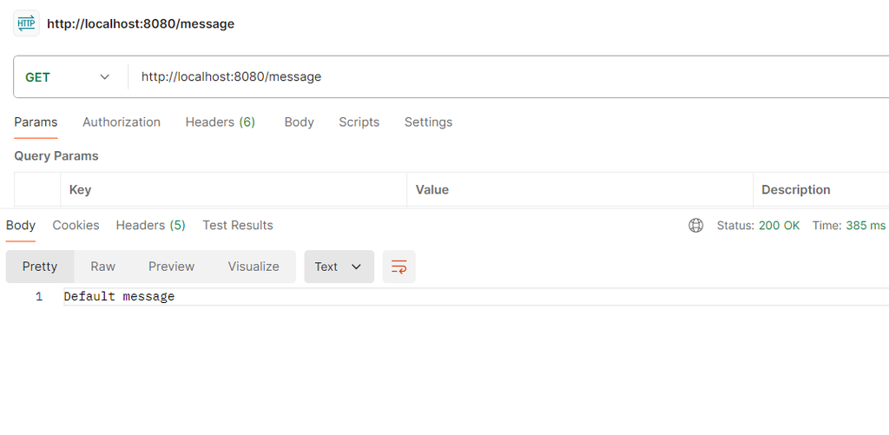Toggle the word wrap lines icon

(x=399, y=267)
